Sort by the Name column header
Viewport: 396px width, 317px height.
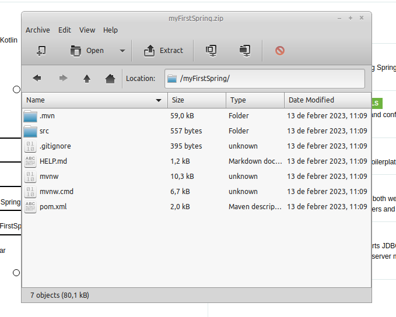coord(94,100)
